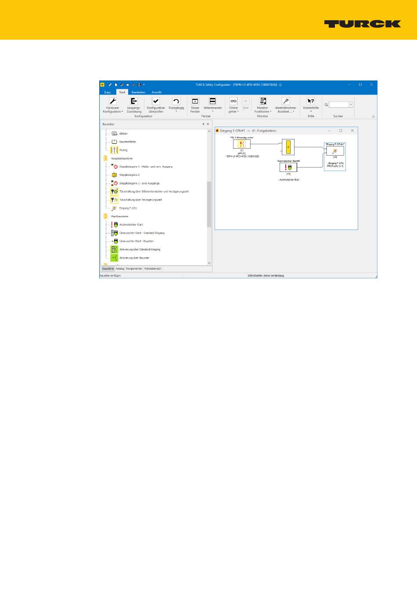The height and width of the screenshot is (591, 417).
Task: Expand Hardware-Konfiguration dropdown arrow
Action: [122, 112]
